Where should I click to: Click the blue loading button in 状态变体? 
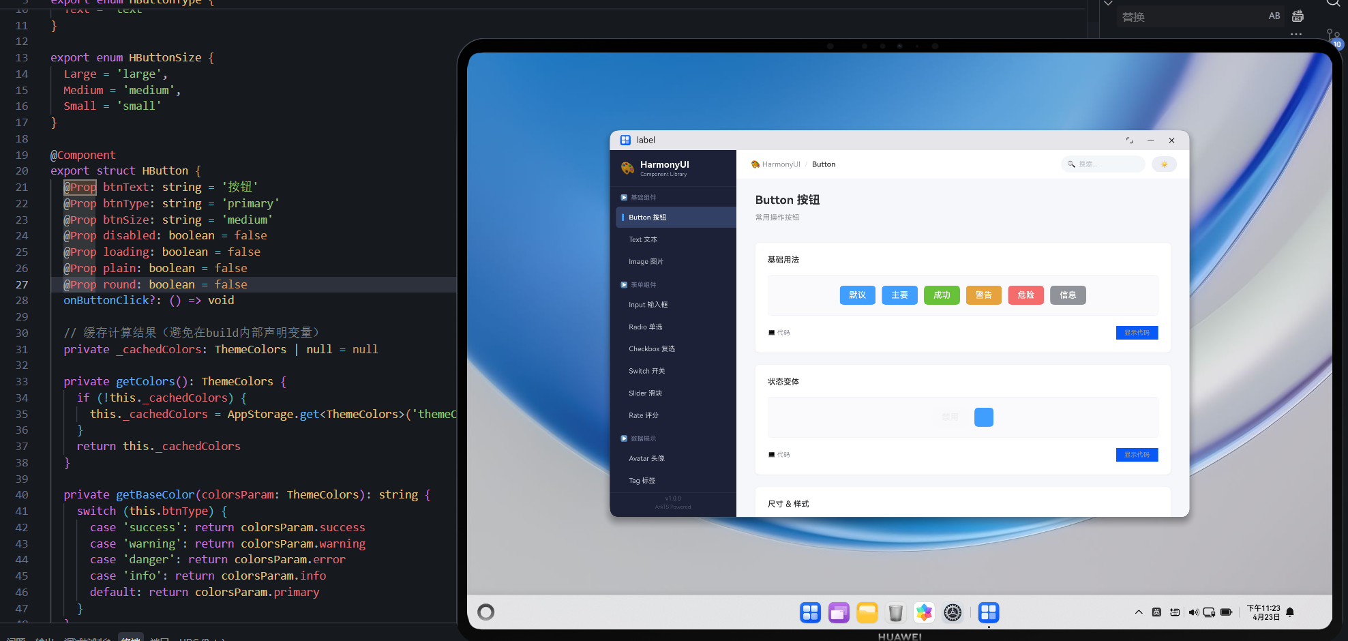[x=983, y=417]
